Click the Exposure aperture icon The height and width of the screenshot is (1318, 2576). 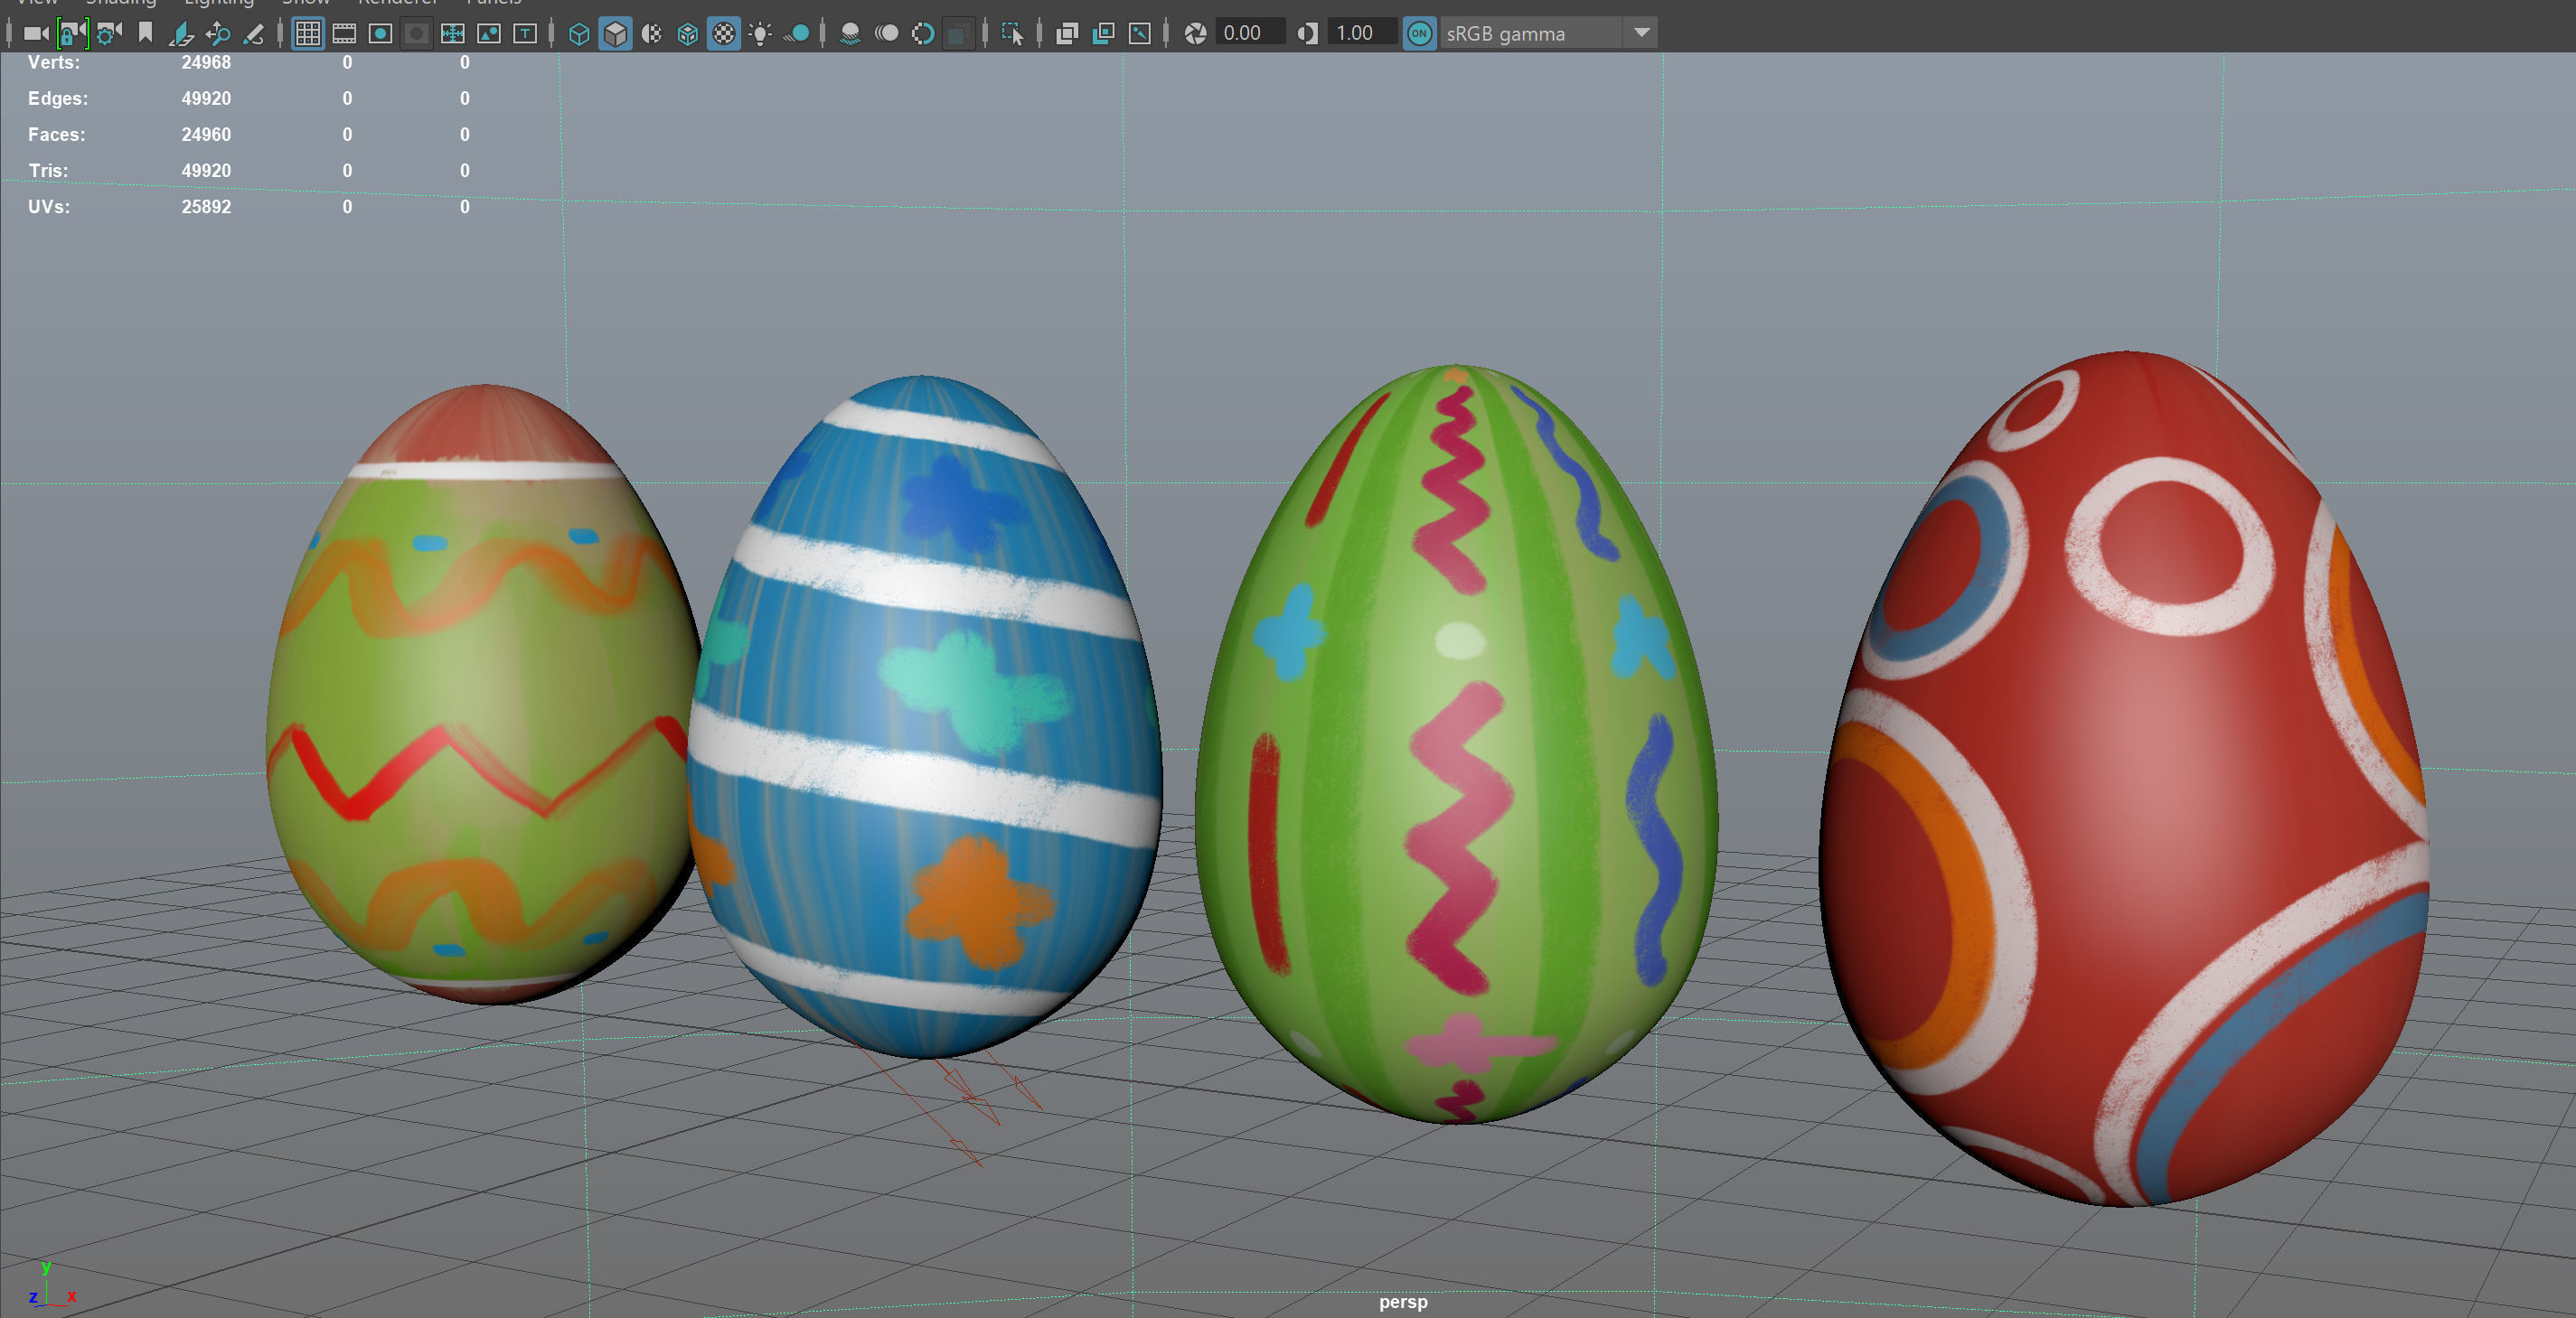point(1195,33)
